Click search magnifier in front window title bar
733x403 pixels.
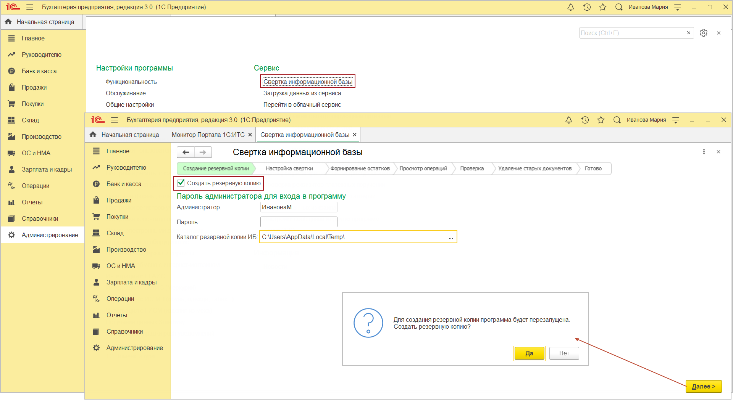617,120
